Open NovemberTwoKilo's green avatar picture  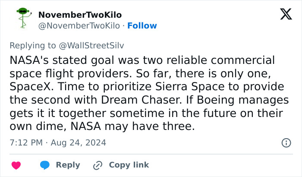[21, 19]
